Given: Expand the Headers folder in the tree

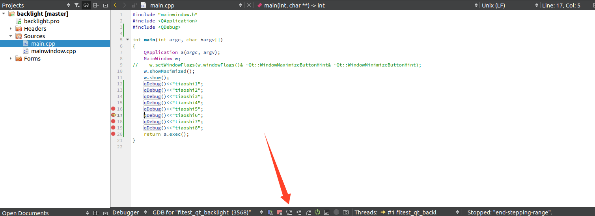Looking at the screenshot, I should [x=11, y=29].
